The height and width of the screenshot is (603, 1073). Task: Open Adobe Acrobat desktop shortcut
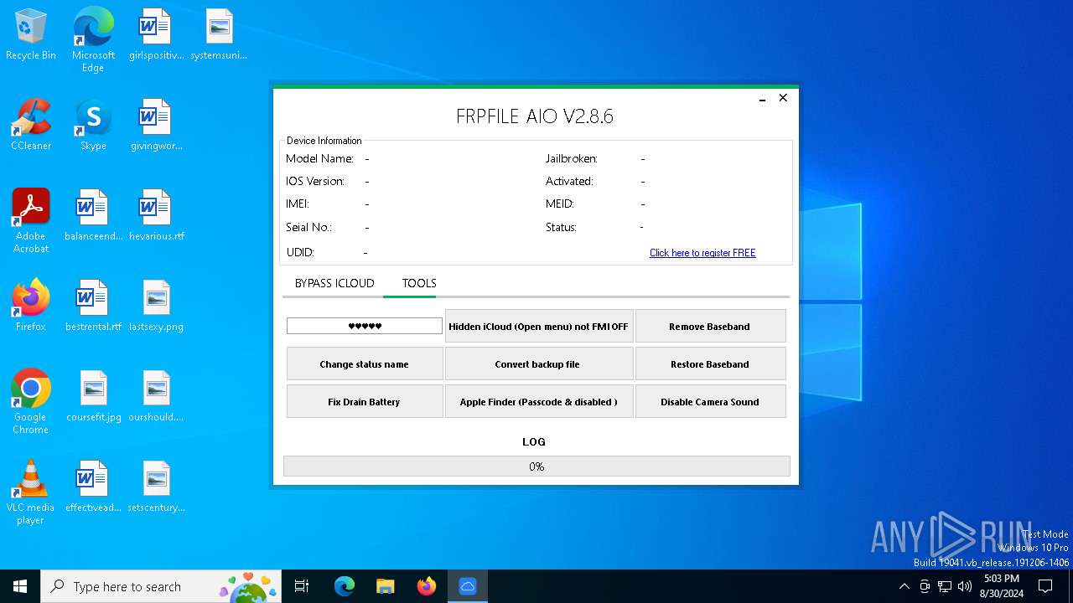coord(31,221)
